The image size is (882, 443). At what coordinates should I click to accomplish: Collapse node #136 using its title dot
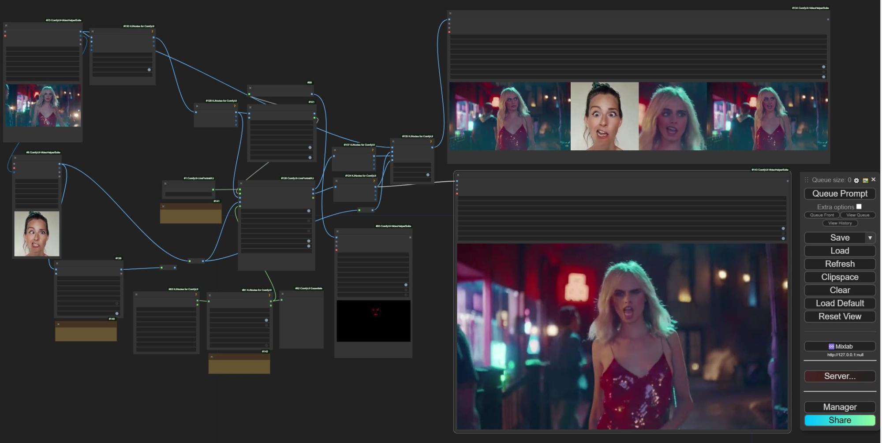pos(57,264)
